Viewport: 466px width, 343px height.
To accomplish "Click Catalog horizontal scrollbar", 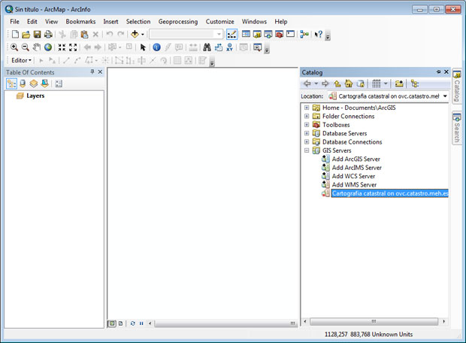I will point(374,322).
